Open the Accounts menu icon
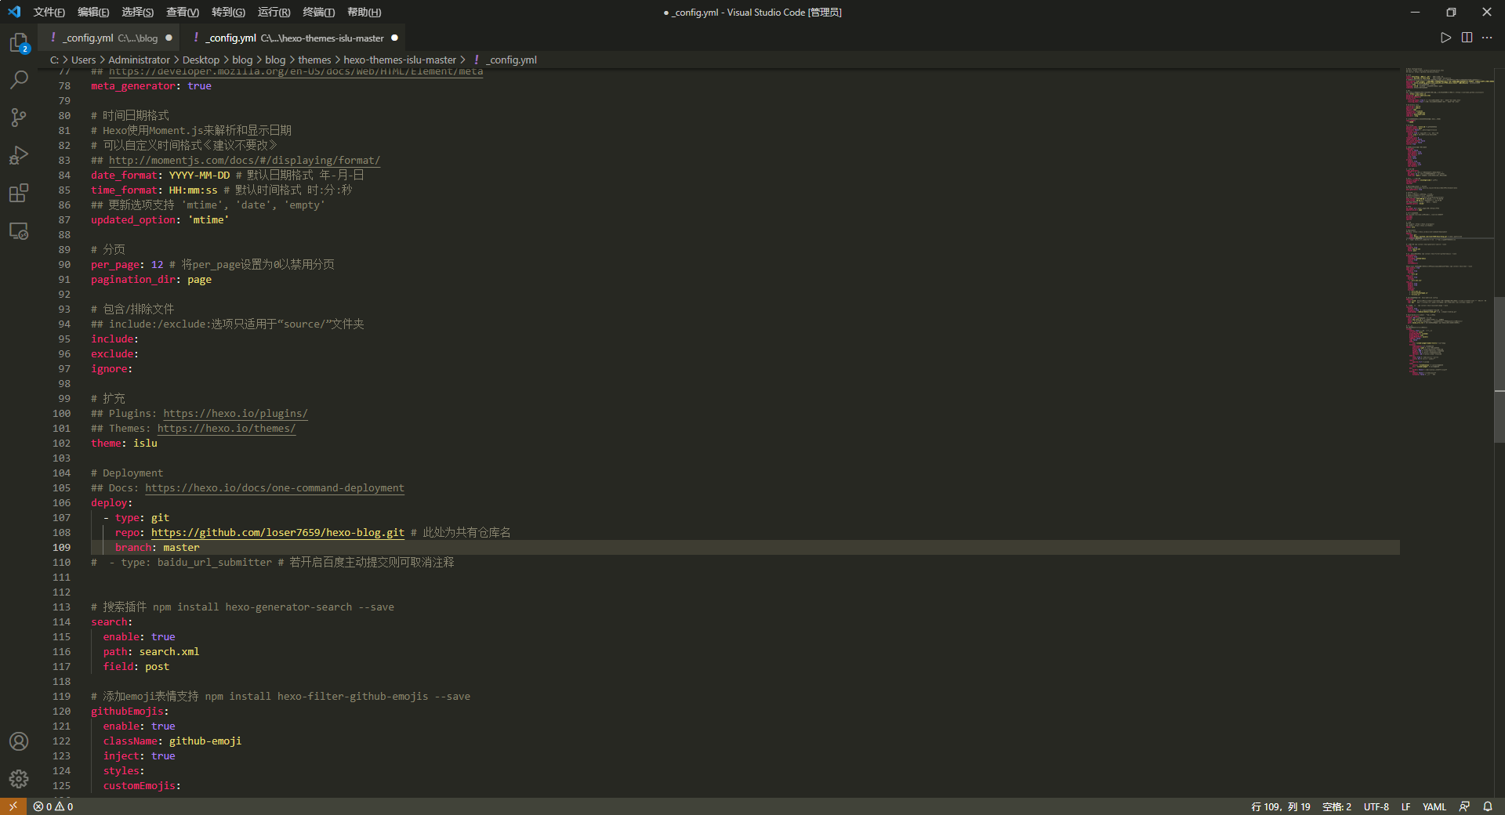Image resolution: width=1505 pixels, height=815 pixels. coord(19,741)
